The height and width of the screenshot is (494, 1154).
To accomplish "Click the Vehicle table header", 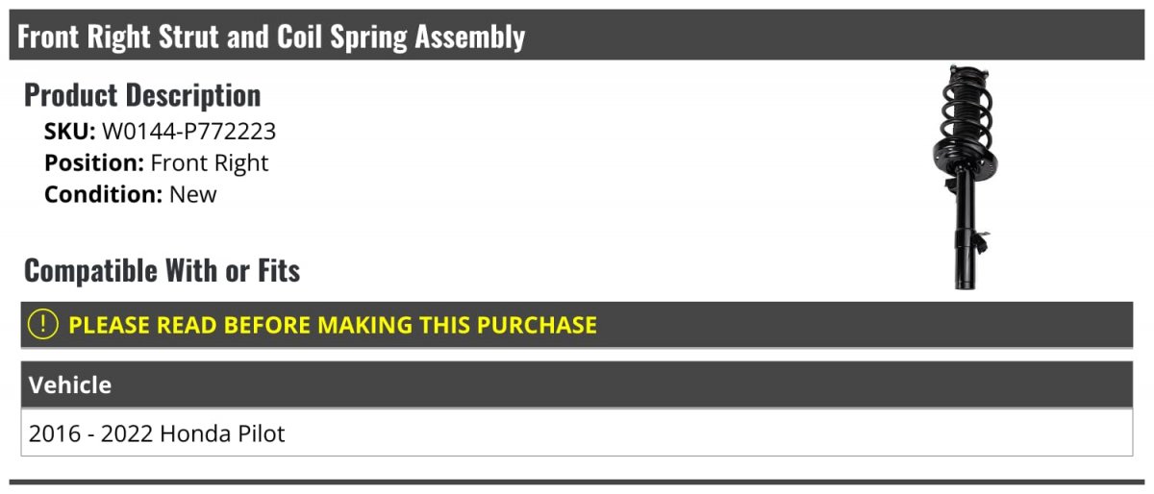I will point(577,385).
